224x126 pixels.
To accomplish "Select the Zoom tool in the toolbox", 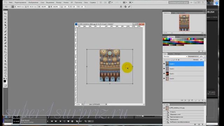I will click(6, 76).
